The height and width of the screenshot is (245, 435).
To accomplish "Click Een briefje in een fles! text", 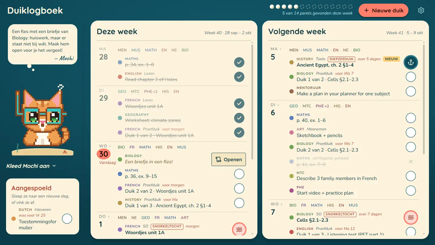I will pyautogui.click(x=149, y=162).
